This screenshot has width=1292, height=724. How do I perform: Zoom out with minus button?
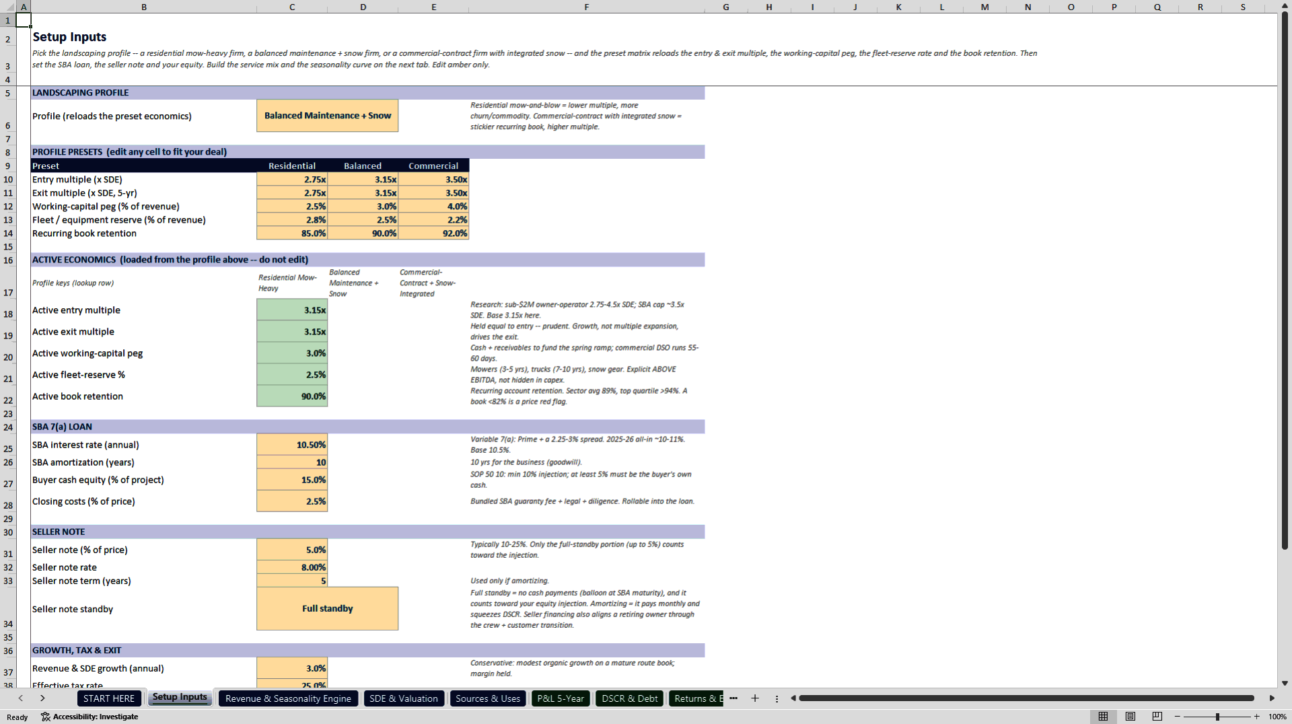coord(1178,717)
